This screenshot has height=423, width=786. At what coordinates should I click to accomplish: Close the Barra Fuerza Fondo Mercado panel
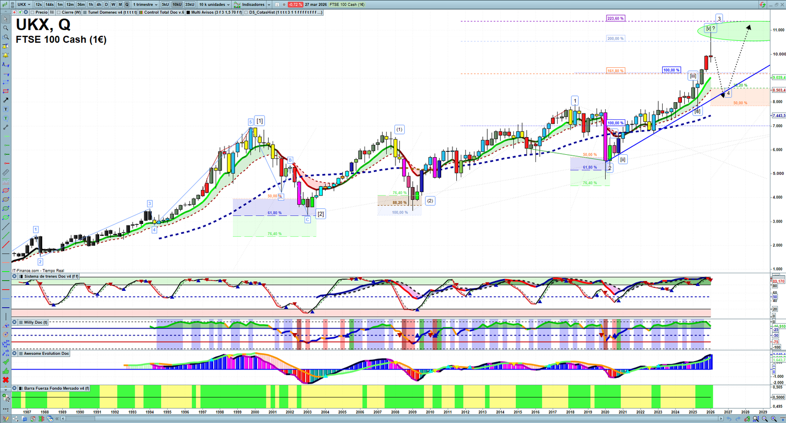15,388
